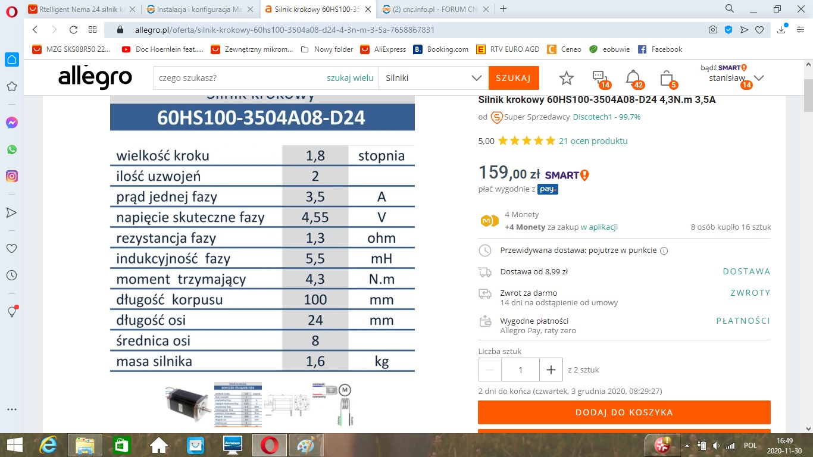Open lightbulb tips icon in sidebar
813x457 pixels.
(x=11, y=312)
